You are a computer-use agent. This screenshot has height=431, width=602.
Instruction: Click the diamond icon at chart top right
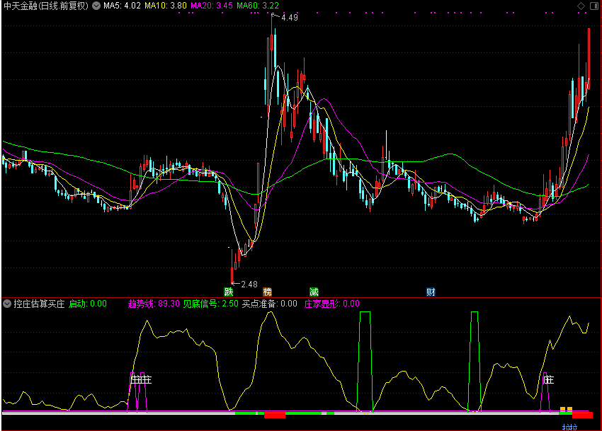(581, 6)
